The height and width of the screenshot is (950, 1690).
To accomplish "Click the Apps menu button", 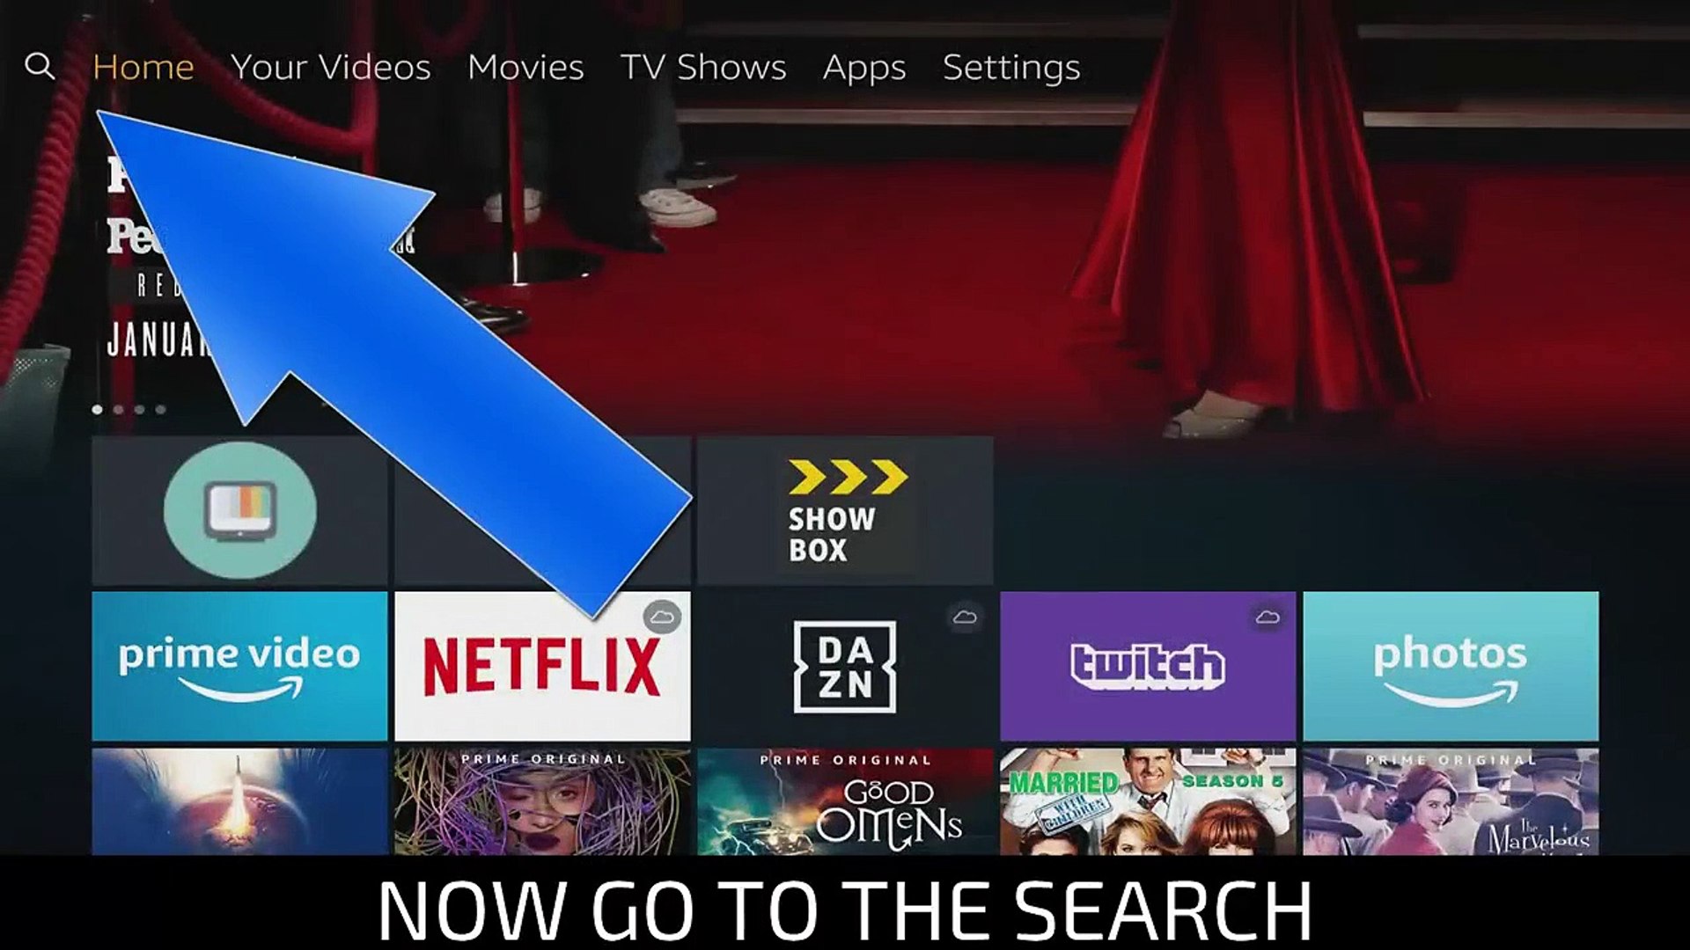I will tap(863, 66).
